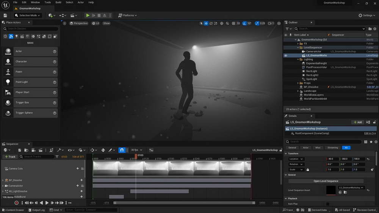Image resolution: width=379 pixels, height=213 pixels.
Task: Open the Selection Mode dropdown
Action: point(27,15)
